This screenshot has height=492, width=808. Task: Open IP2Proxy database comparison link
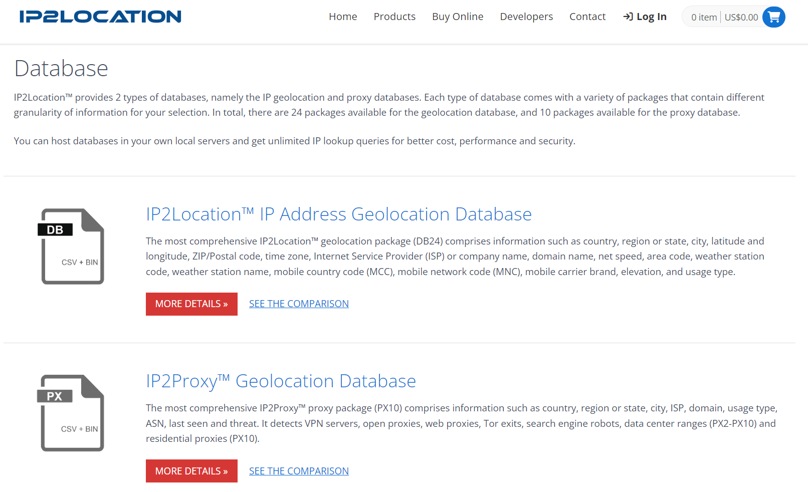coord(299,470)
